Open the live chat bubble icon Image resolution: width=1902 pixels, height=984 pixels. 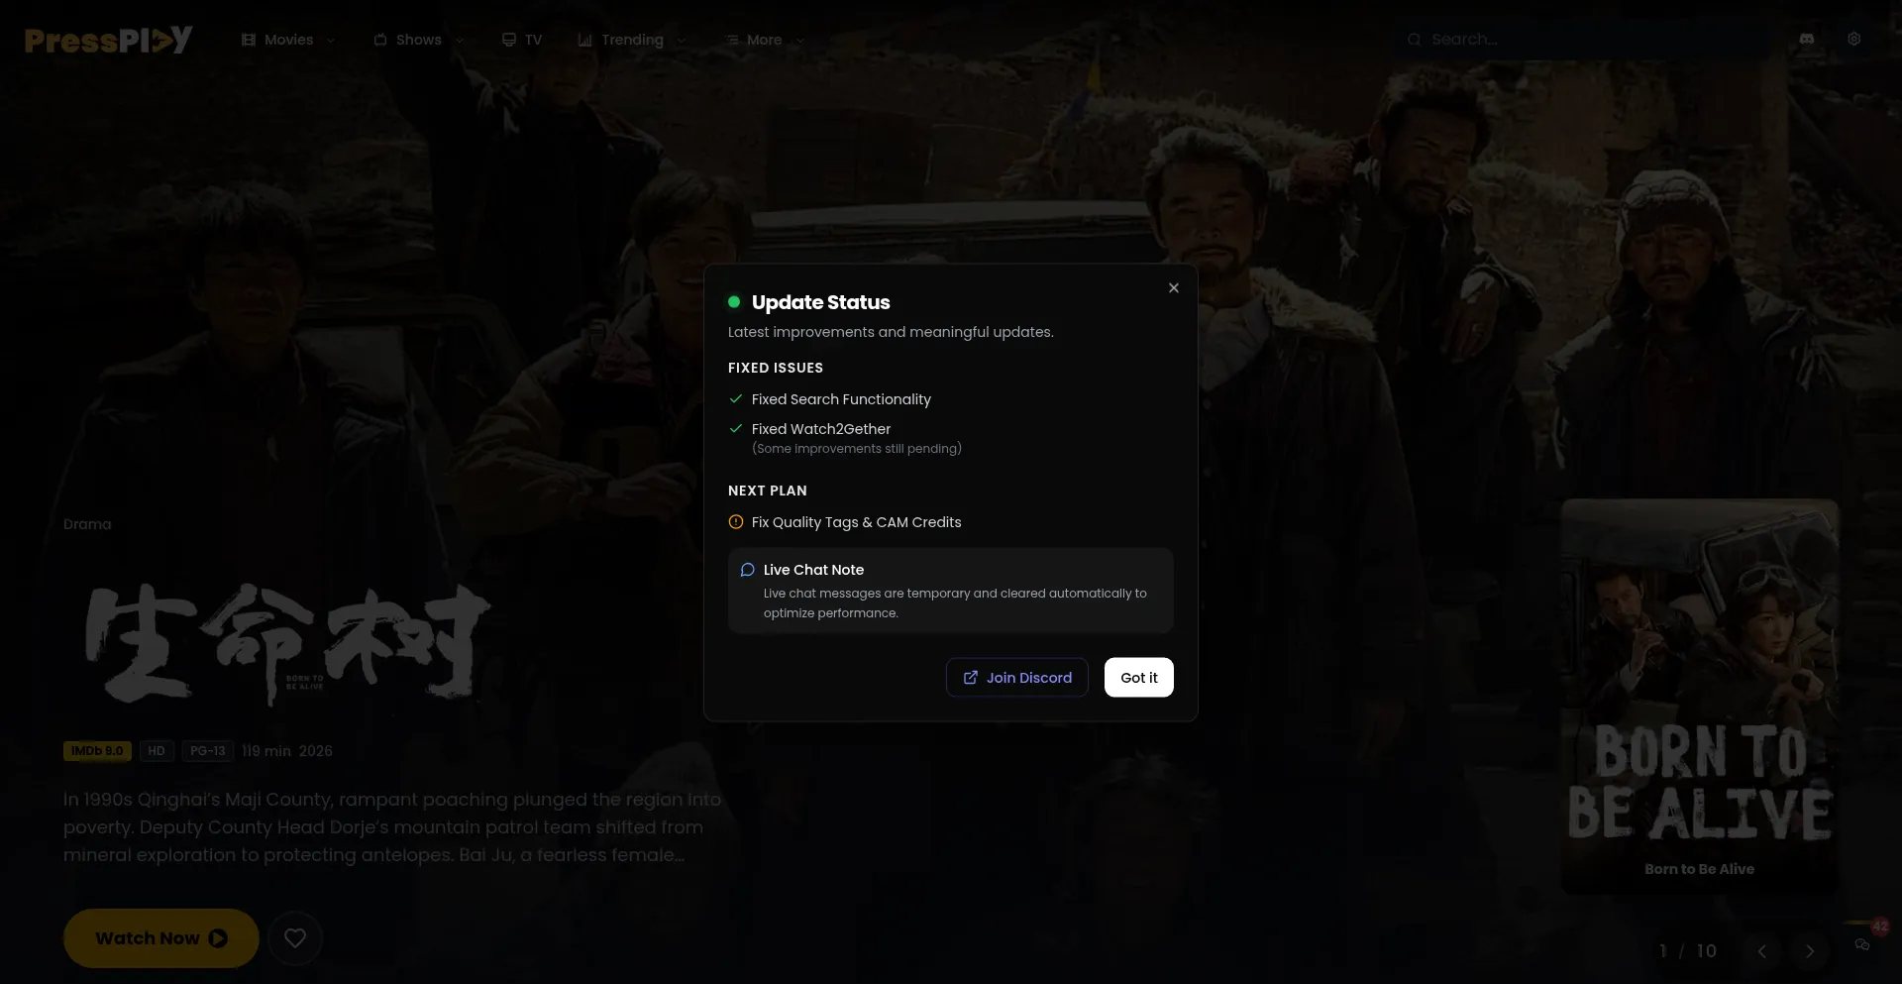1863,943
